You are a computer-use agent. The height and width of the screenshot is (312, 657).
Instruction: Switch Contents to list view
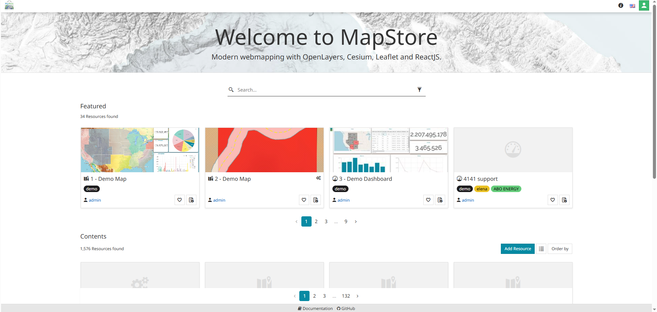point(541,249)
